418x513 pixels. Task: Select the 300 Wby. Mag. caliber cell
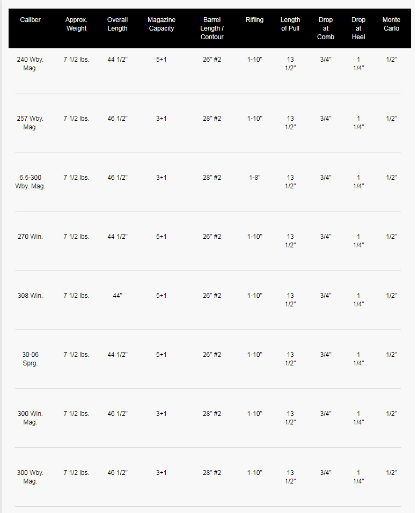pyautogui.click(x=30, y=477)
